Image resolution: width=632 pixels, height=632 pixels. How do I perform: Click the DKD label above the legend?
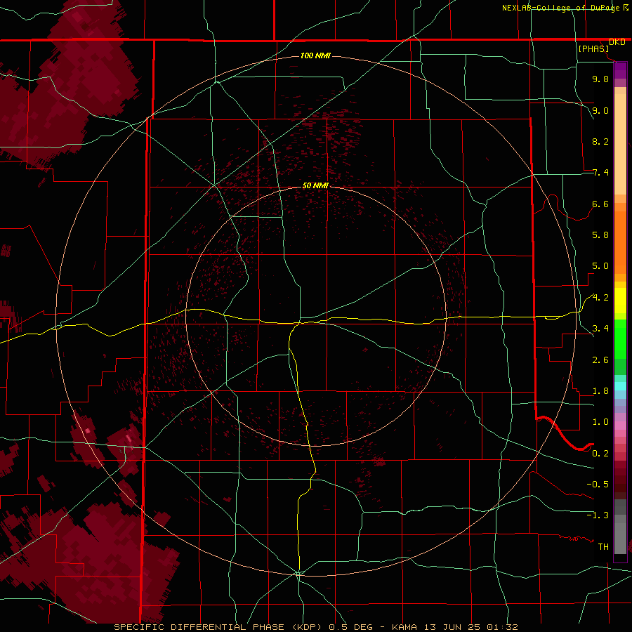617,42
